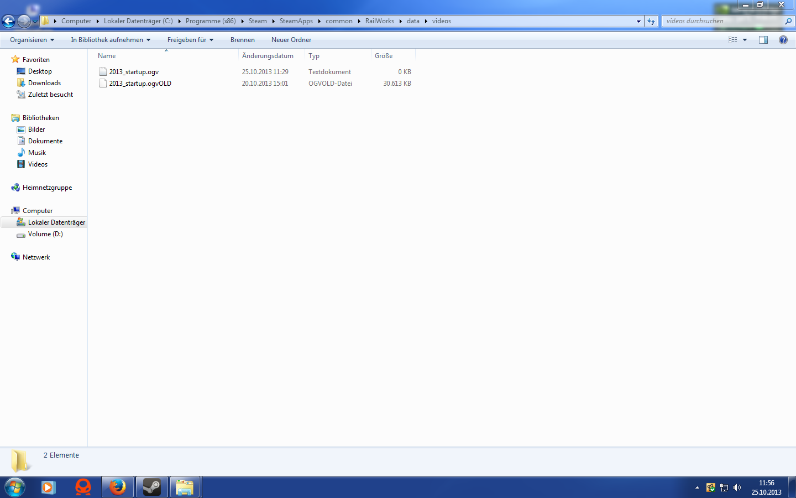Open the view options dropdown arrow
The height and width of the screenshot is (498, 796).
pyautogui.click(x=745, y=40)
